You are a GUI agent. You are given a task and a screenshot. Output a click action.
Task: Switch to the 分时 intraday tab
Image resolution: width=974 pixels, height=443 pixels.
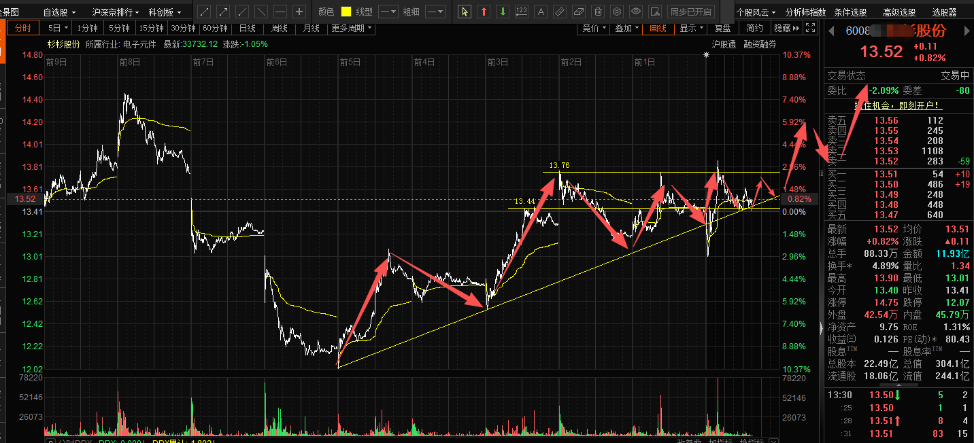click(22, 28)
